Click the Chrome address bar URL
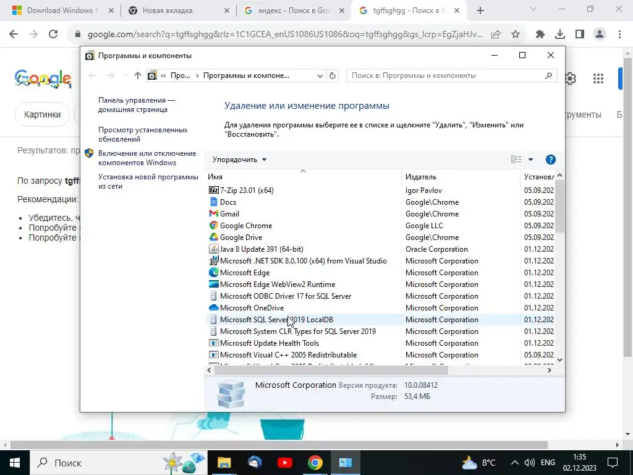 pyautogui.click(x=285, y=35)
